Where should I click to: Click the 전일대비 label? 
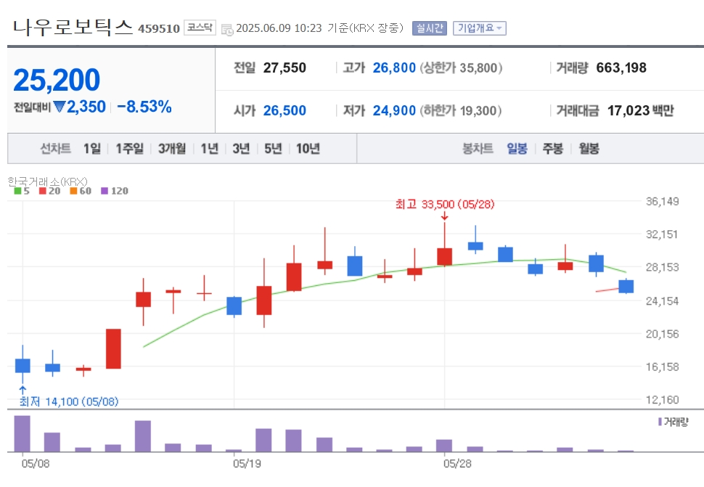pyautogui.click(x=33, y=107)
